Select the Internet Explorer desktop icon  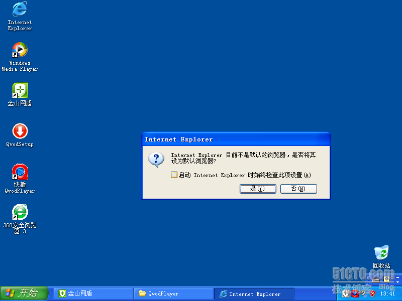[x=20, y=16]
